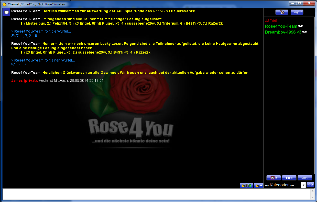
Task: Click the Logout button
Action: point(297,12)
